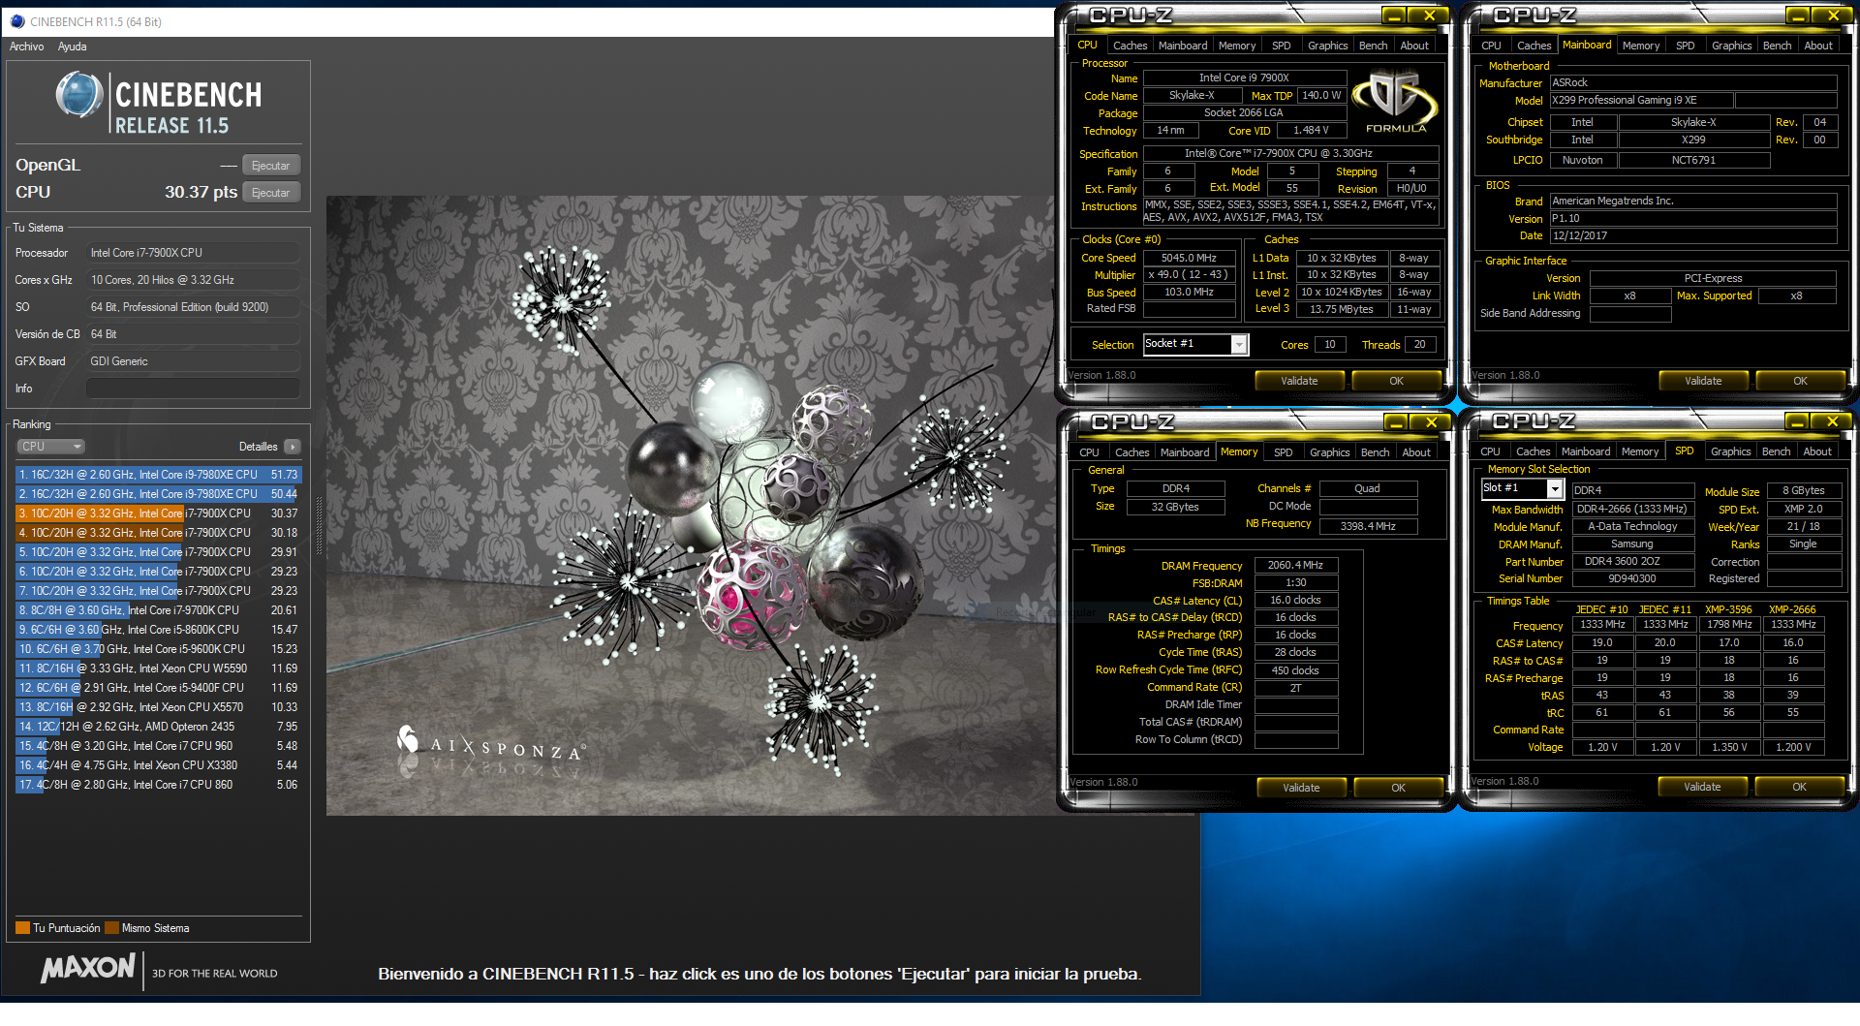Click Validate in CPU-Z Memory window
The image size is (1860, 1026).
pyautogui.click(x=1300, y=788)
